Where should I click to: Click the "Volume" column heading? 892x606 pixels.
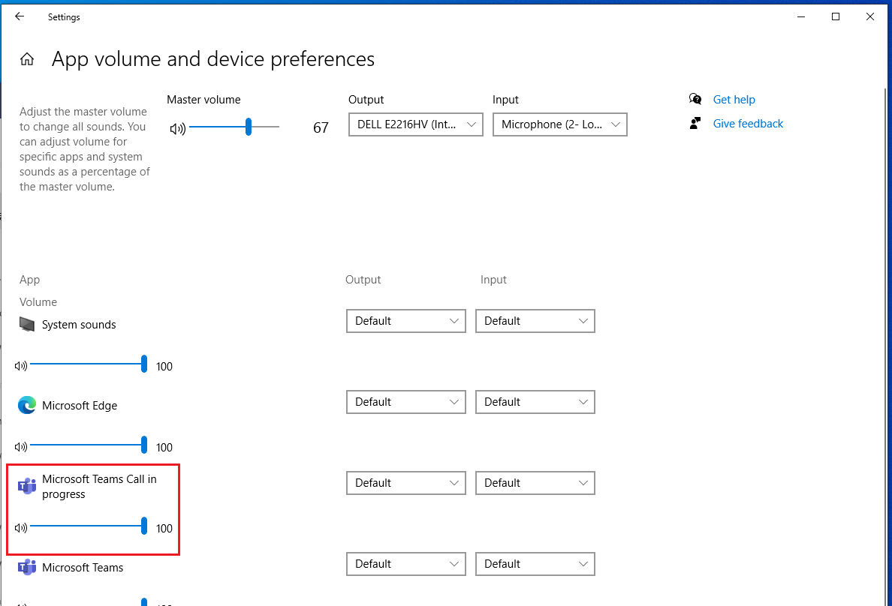point(38,301)
